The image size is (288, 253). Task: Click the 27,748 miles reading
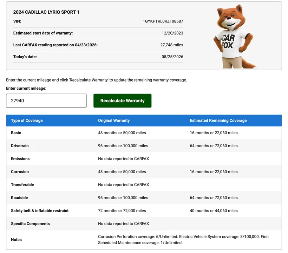click(x=171, y=45)
